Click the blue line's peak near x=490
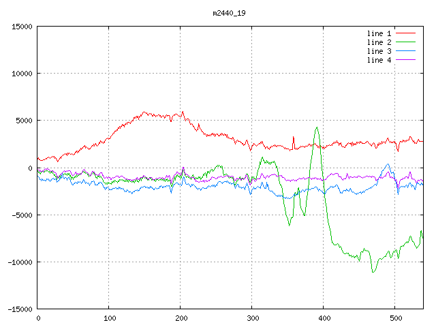Image resolution: width=436 pixels, height=327 pixels. point(388,164)
